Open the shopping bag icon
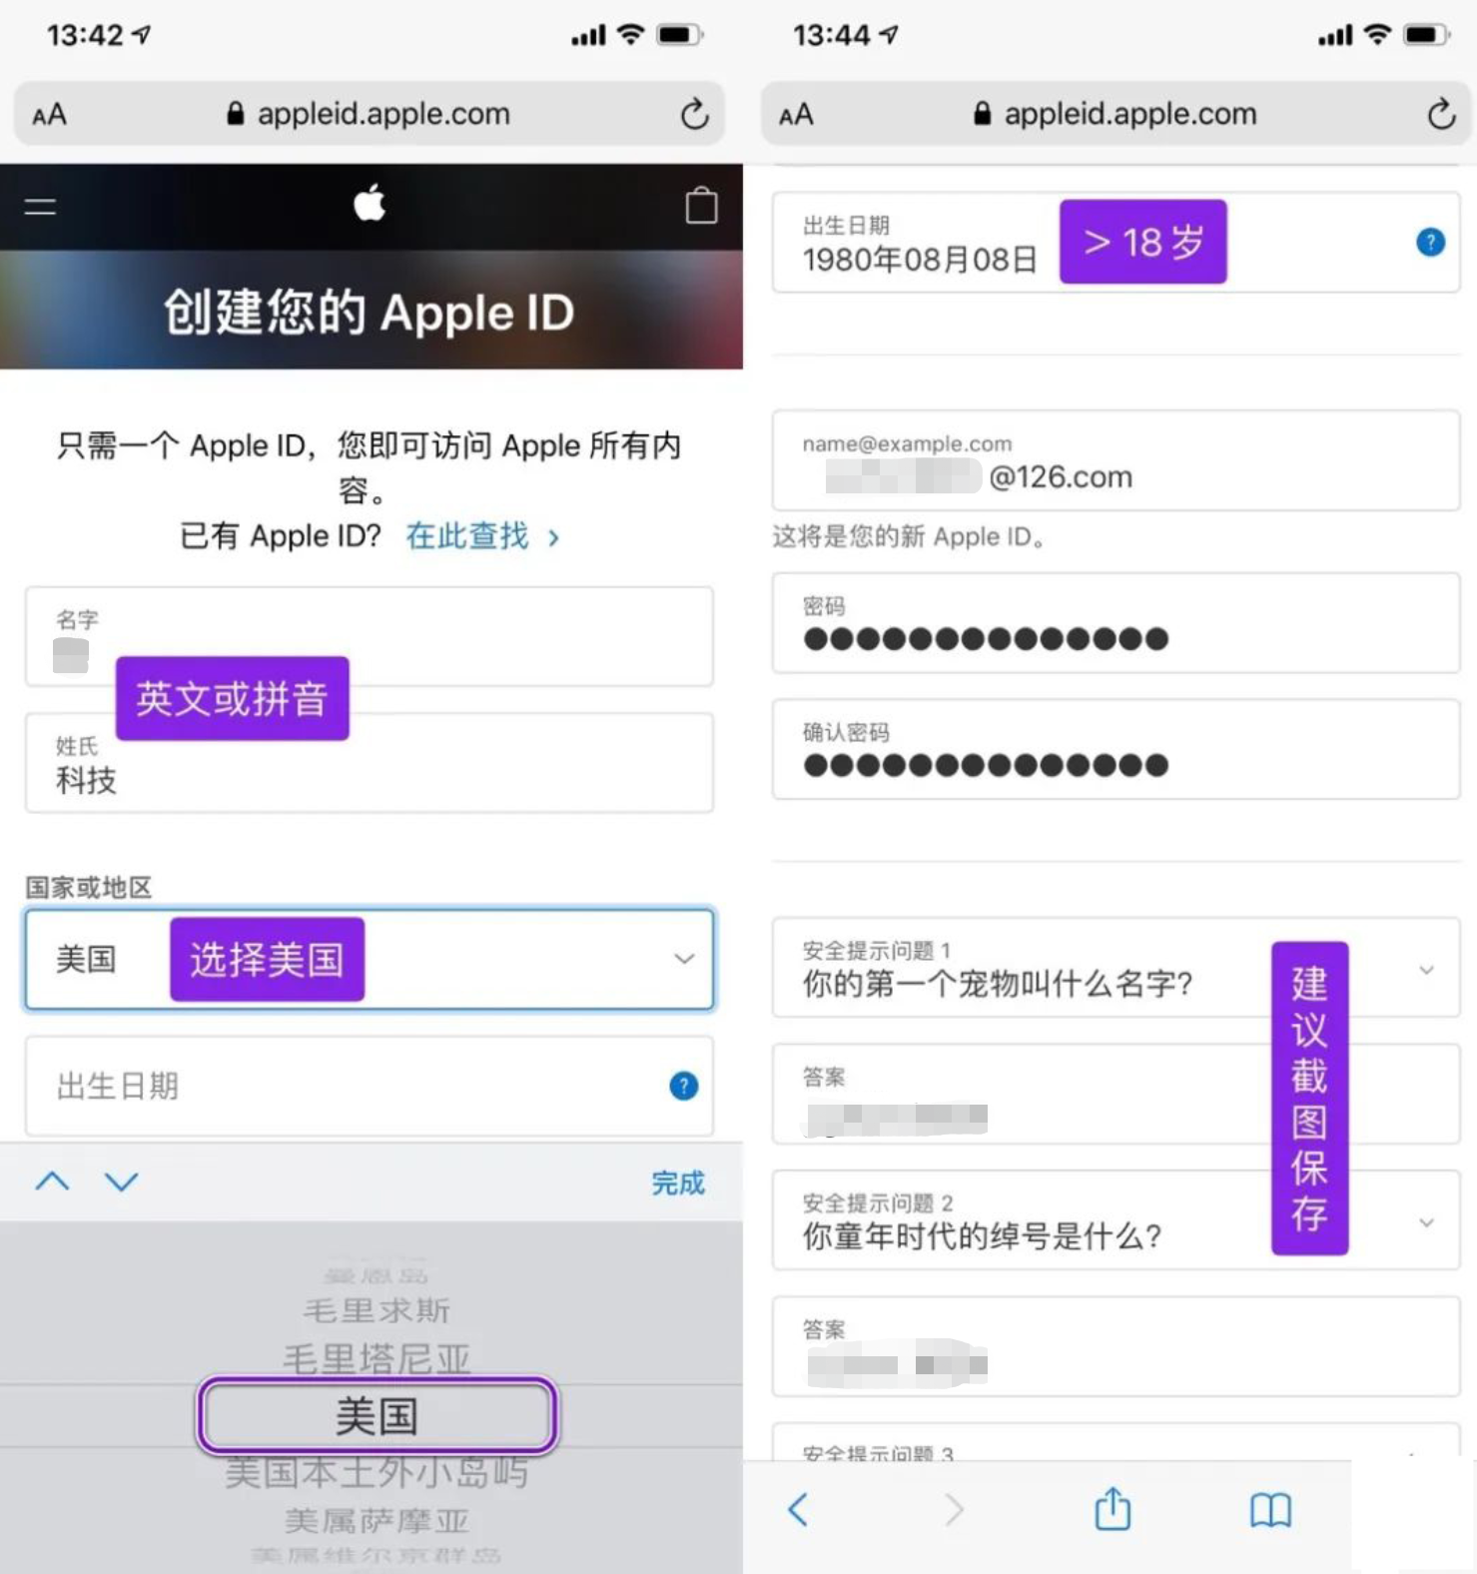1477x1574 pixels. (701, 206)
